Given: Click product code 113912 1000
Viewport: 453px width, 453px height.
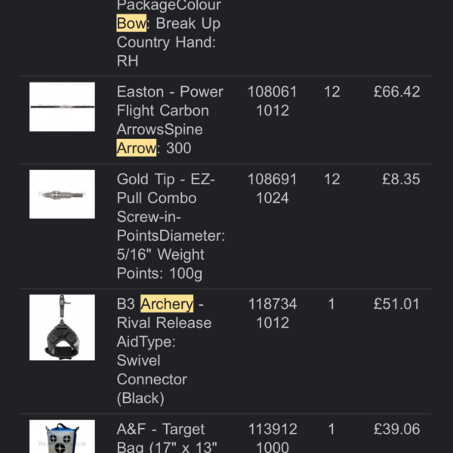Looking at the screenshot, I should click(x=273, y=438).
